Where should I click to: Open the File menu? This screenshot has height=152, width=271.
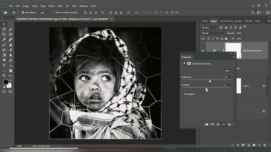[11, 6]
